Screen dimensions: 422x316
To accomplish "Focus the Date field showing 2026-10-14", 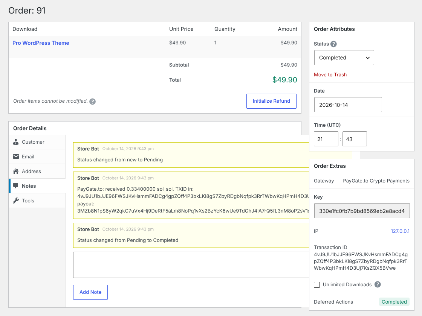I will (x=348, y=105).
